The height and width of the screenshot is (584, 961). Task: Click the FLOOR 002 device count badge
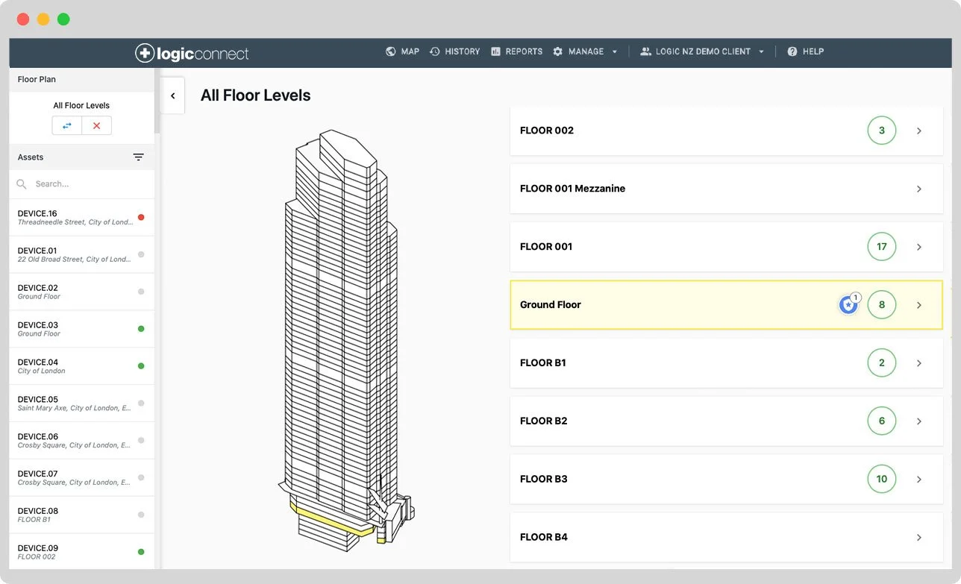(x=882, y=131)
